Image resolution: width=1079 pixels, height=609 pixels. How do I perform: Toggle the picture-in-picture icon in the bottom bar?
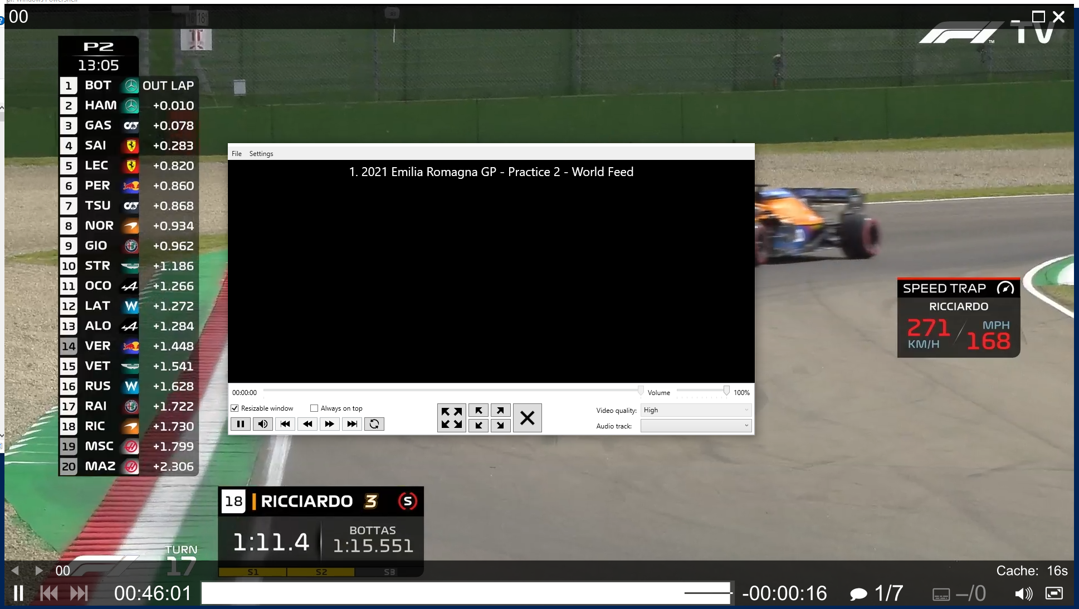[x=1054, y=593]
